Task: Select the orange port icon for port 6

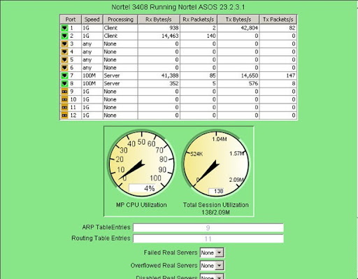Action: point(64,68)
